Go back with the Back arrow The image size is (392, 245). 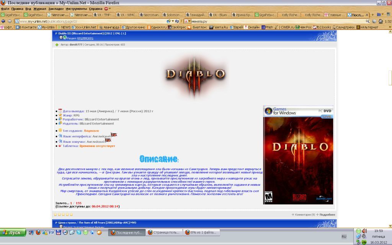(3, 21)
